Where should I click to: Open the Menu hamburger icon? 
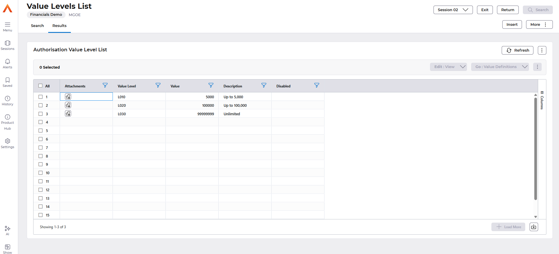pos(7,25)
